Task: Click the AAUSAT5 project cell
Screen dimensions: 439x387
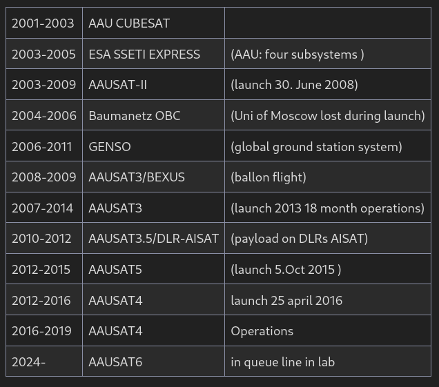Action: pos(115,270)
